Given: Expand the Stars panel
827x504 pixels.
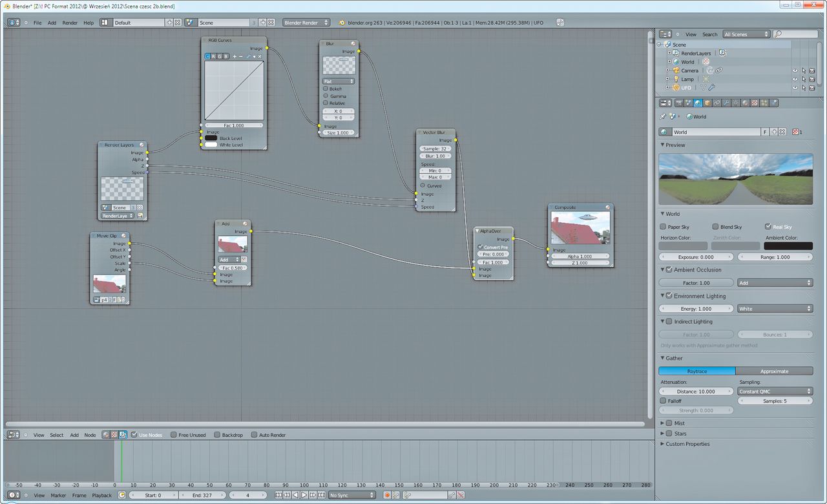Looking at the screenshot, I should point(662,434).
